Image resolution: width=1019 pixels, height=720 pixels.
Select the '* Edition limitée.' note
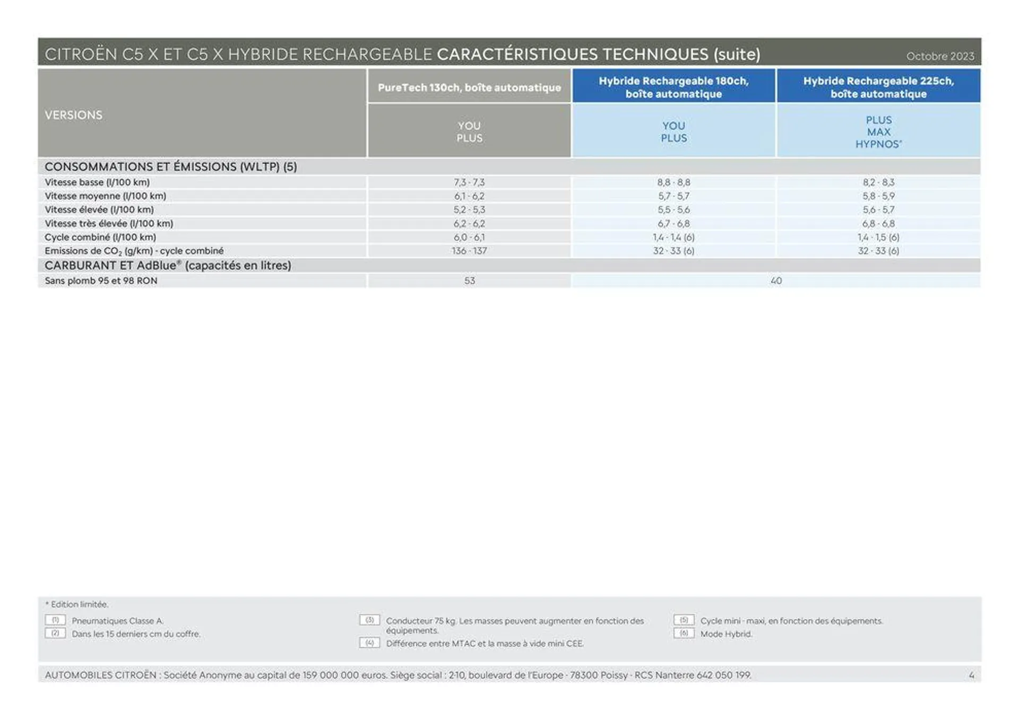click(76, 604)
